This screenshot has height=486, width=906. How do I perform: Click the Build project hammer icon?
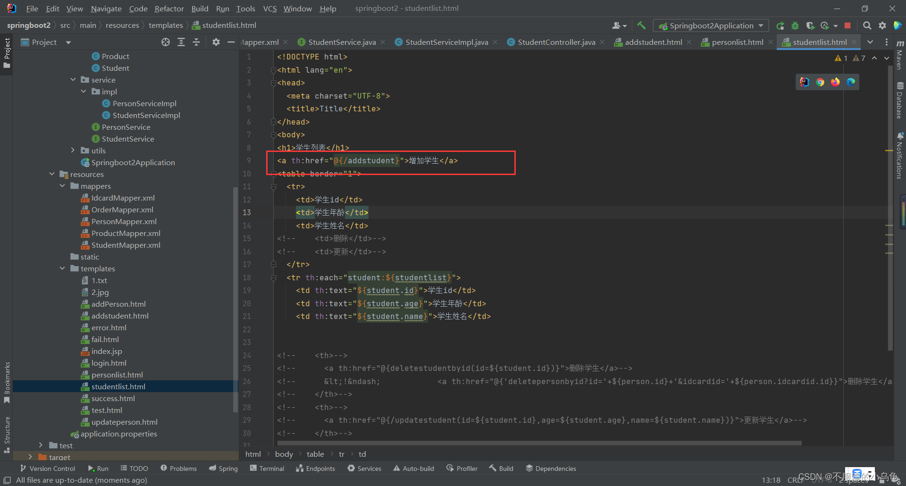641,25
